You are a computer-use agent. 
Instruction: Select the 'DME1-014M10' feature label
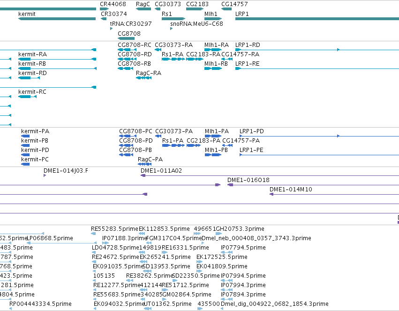click(291, 190)
